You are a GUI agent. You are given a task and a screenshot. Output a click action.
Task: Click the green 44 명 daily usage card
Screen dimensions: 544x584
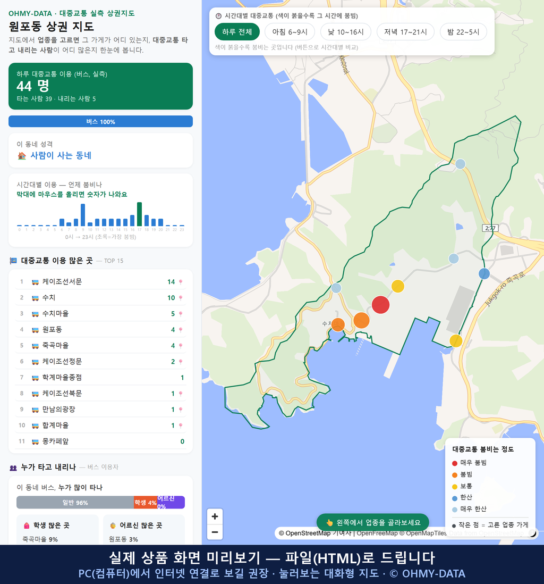tap(100, 86)
